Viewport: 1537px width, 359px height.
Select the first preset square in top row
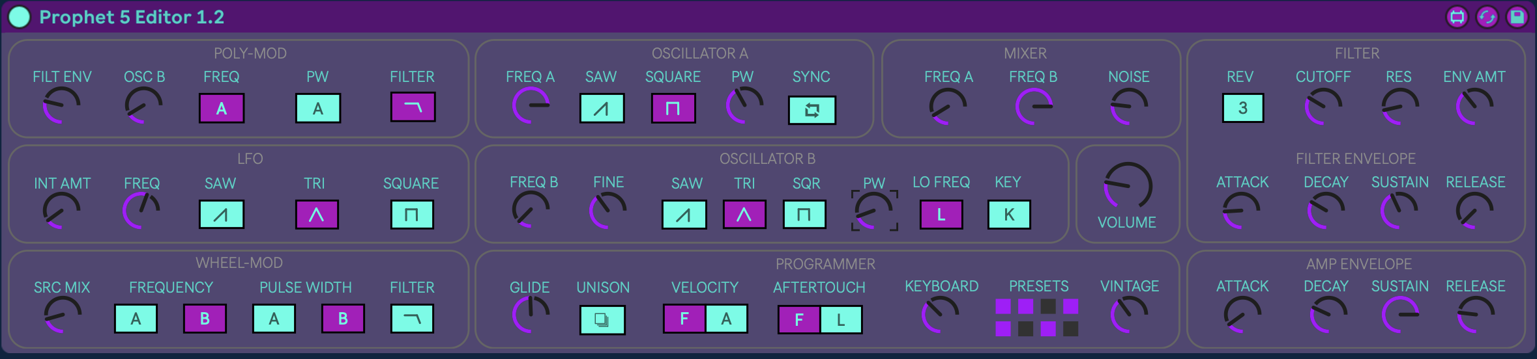(x=1004, y=306)
